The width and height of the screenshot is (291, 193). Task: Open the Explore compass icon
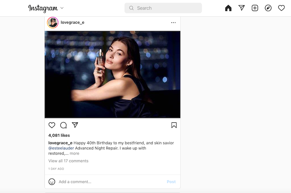(x=268, y=8)
